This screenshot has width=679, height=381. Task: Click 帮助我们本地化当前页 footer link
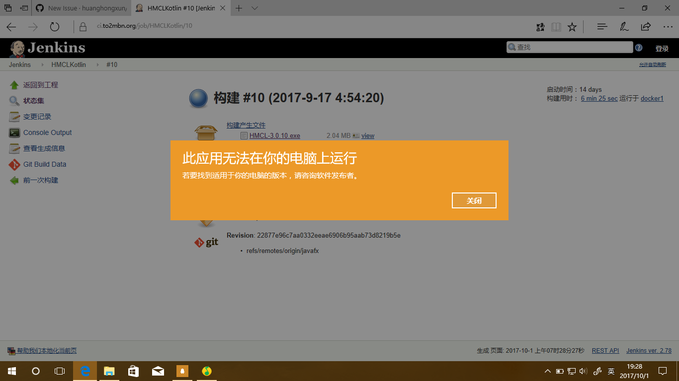coord(47,351)
